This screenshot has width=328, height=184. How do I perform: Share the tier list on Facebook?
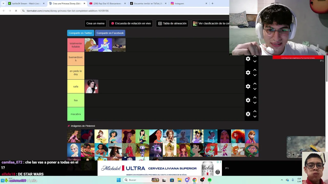tap(110, 33)
